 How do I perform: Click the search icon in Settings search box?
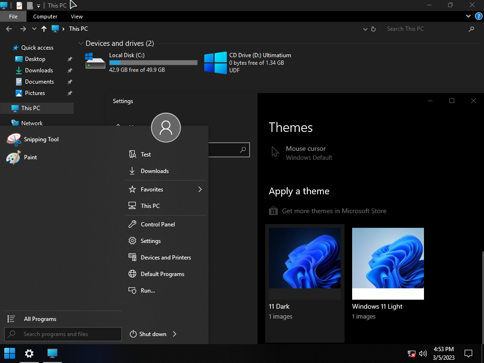click(243, 150)
